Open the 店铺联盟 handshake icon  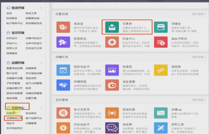click(63, 85)
